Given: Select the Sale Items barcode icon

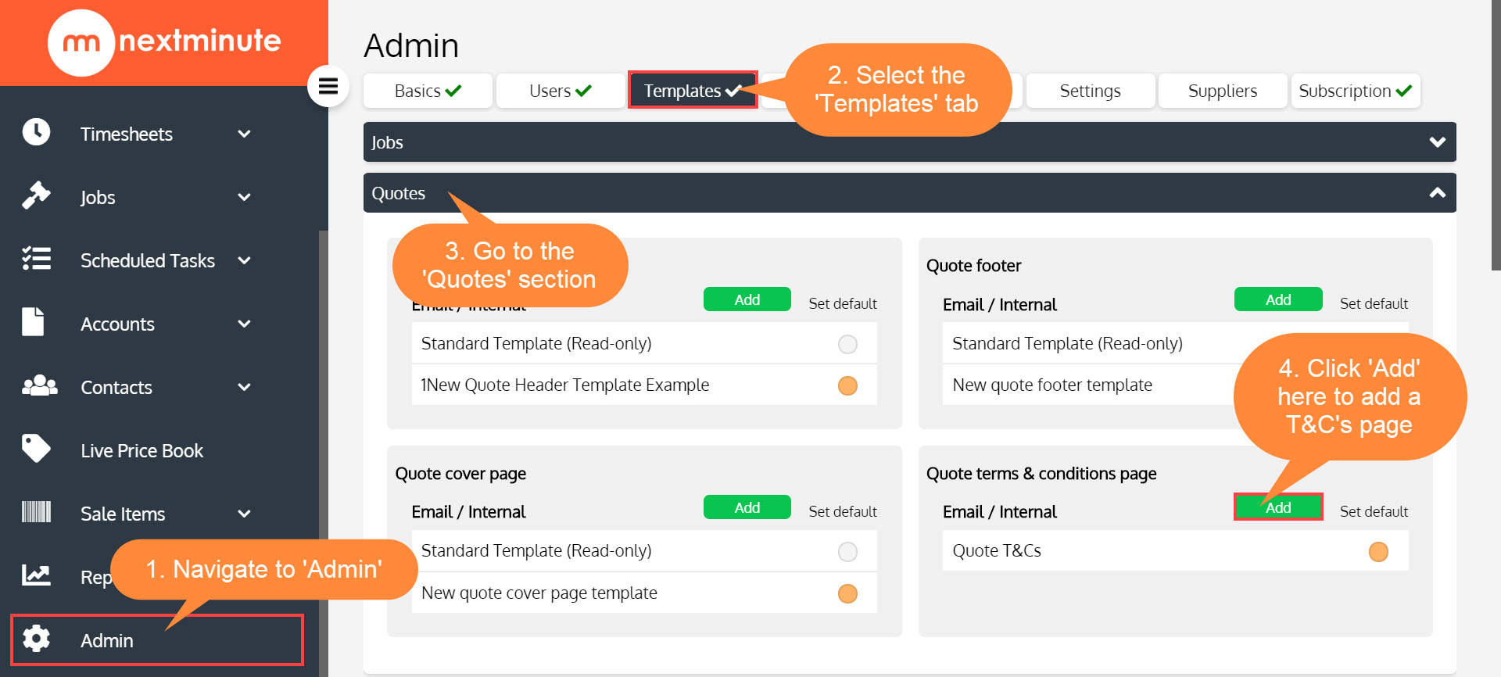Looking at the screenshot, I should pyautogui.click(x=36, y=512).
